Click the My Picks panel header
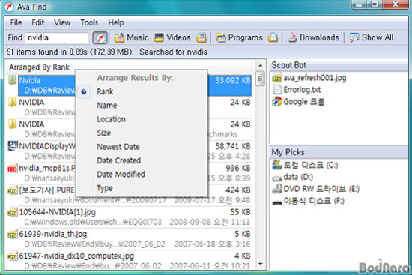Image resolution: width=412 pixels, height=275 pixels. (339, 152)
